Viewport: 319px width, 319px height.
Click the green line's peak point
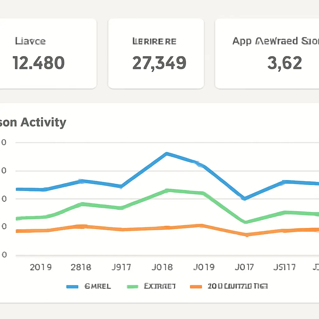click(x=167, y=190)
